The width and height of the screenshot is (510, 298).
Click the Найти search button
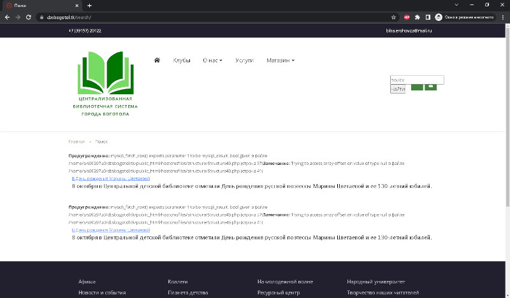[398, 89]
